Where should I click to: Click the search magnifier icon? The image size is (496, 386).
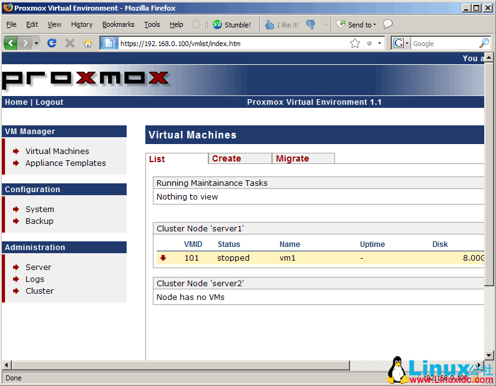point(484,43)
